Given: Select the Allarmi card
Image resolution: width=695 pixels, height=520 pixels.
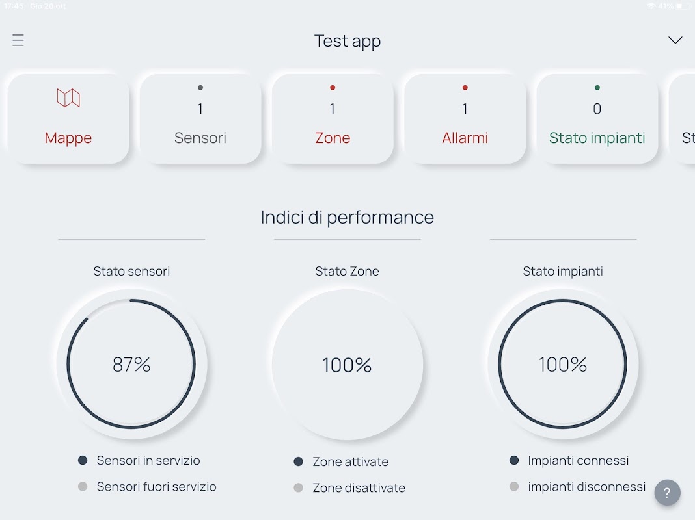Looking at the screenshot, I should tap(465, 118).
